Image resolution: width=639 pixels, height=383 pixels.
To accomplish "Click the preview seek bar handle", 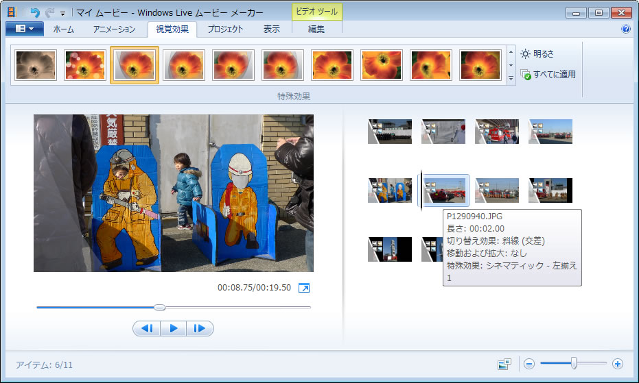I will point(159,308).
